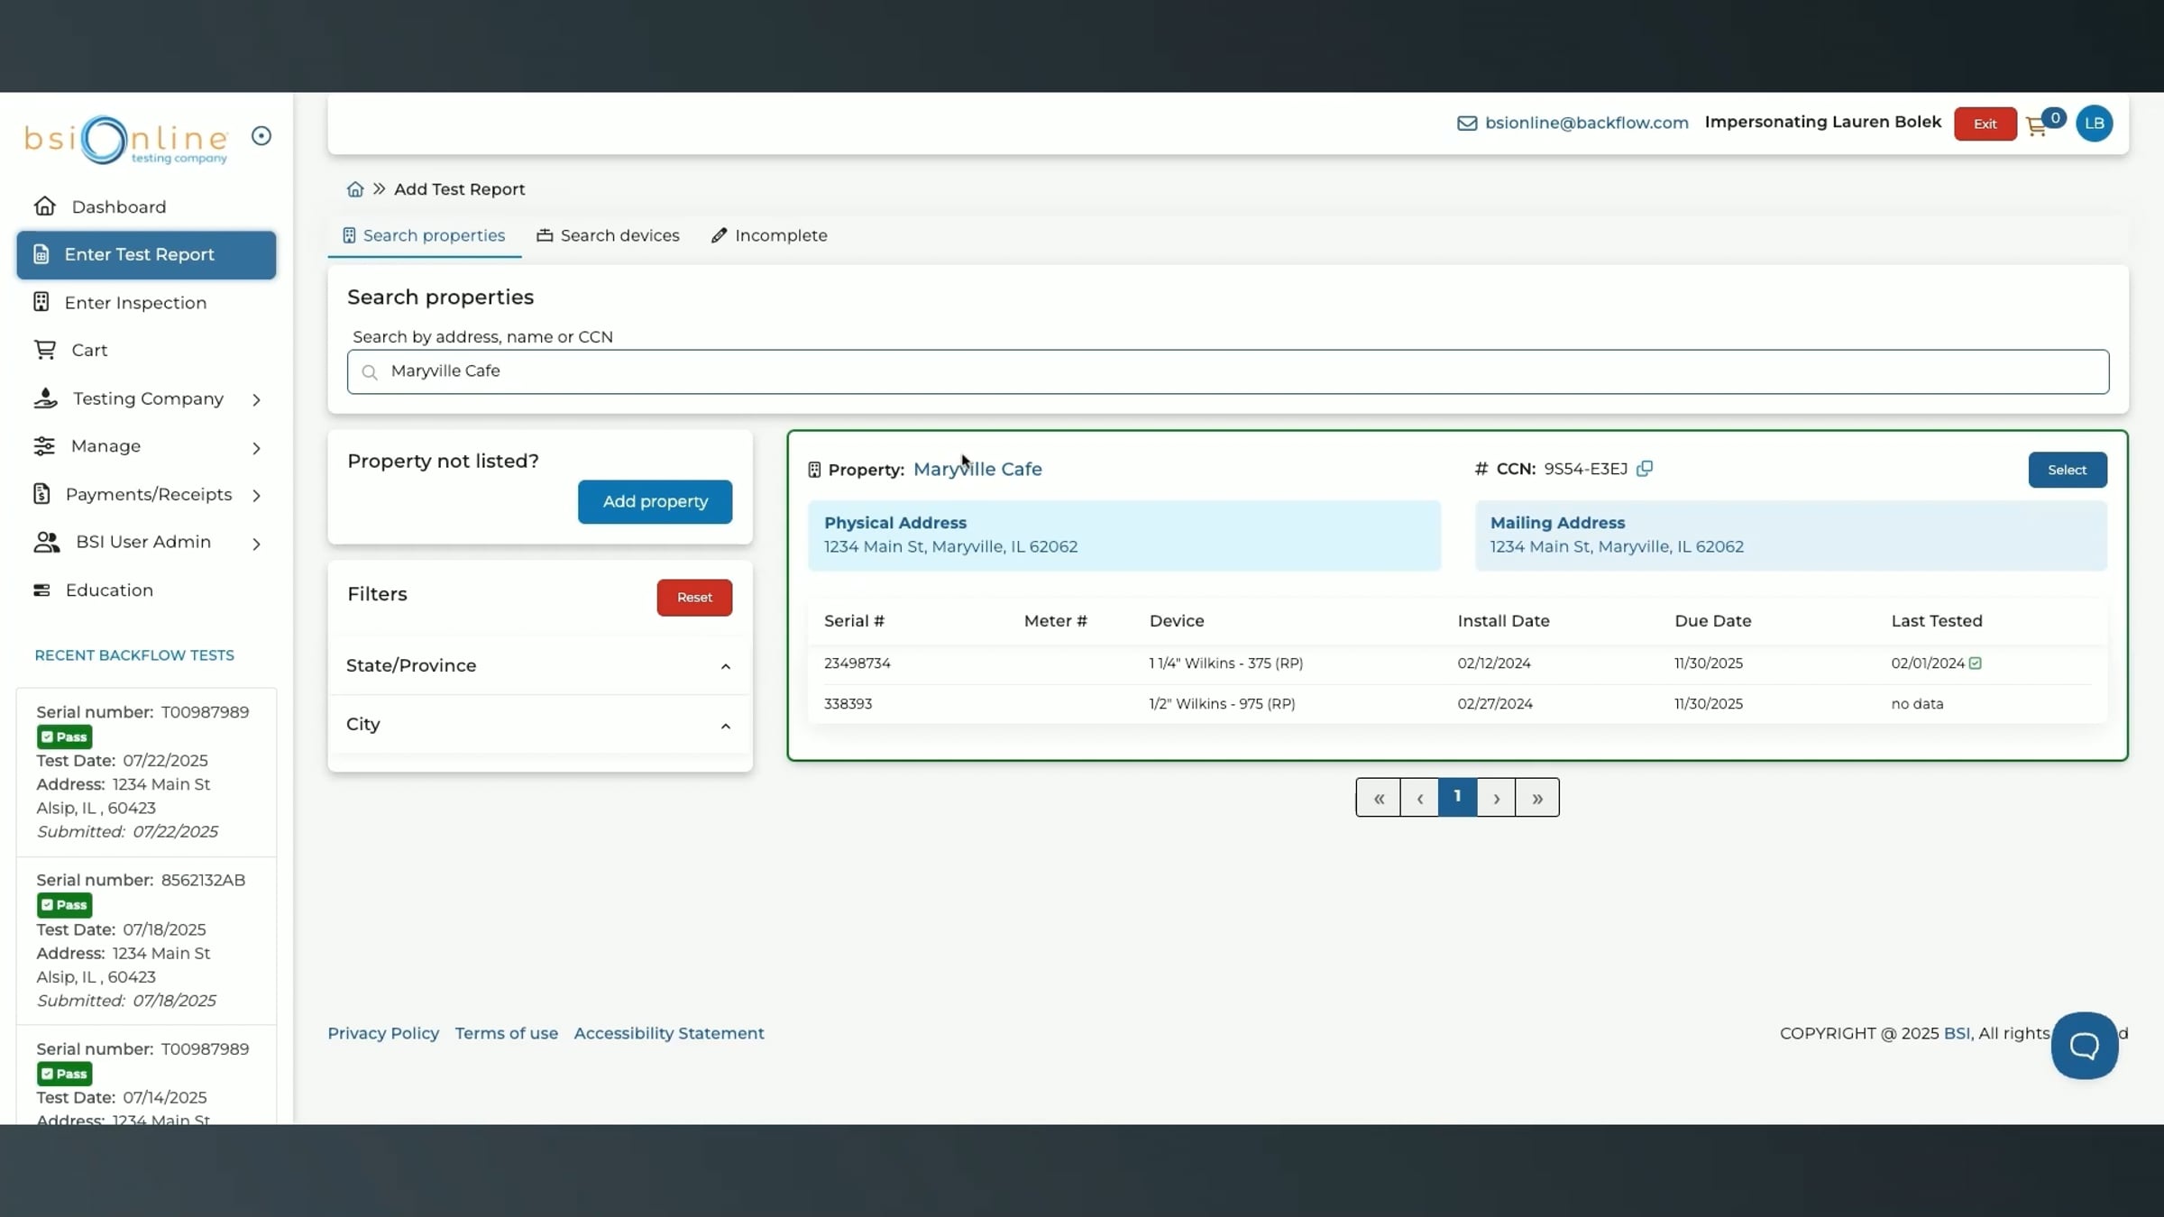Switch to Incomplete tab
The image size is (2164, 1217).
[769, 236]
